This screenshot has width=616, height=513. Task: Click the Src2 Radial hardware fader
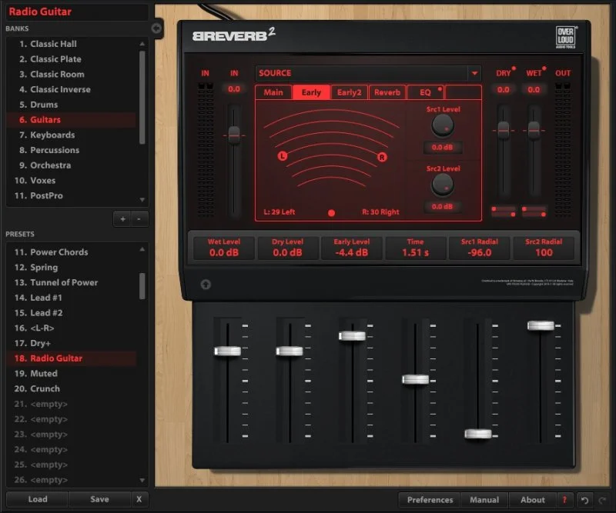tap(541, 326)
